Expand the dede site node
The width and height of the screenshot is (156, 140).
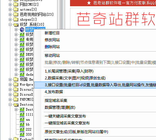click(x=16, y=74)
